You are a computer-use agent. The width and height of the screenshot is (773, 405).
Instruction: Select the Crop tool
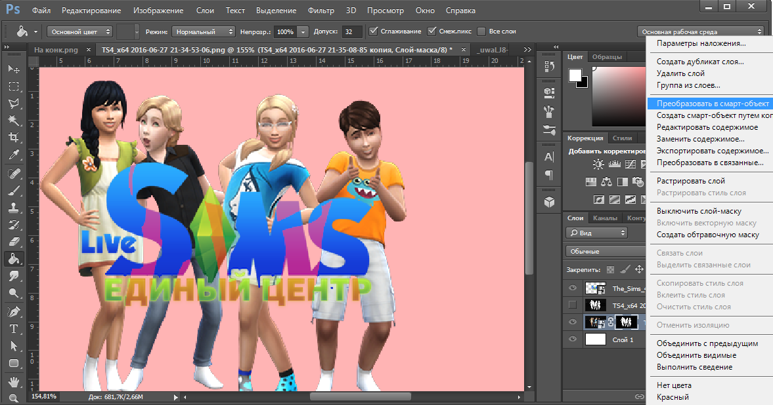14,138
